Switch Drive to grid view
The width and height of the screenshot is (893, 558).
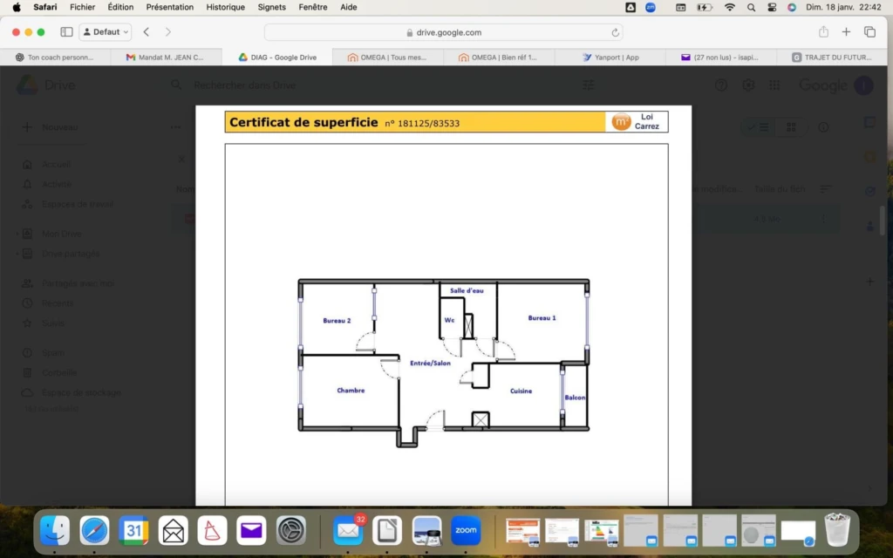coord(791,127)
